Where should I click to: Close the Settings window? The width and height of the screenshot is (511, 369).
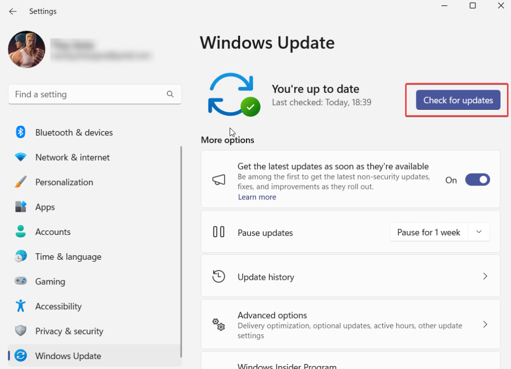pyautogui.click(x=501, y=5)
